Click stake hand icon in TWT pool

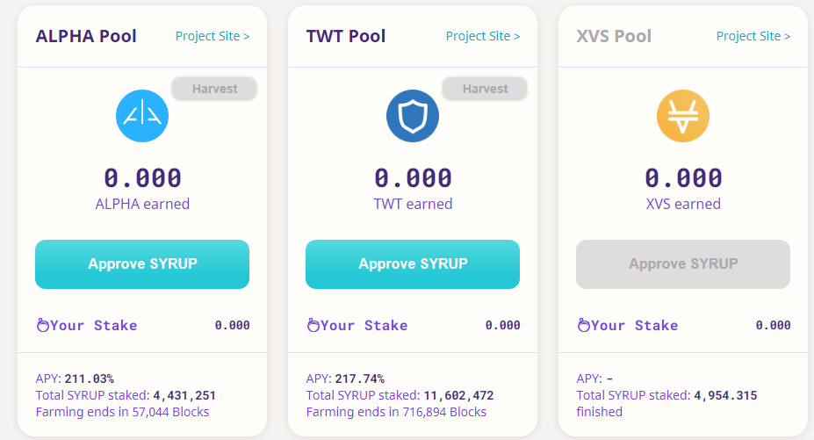click(313, 326)
